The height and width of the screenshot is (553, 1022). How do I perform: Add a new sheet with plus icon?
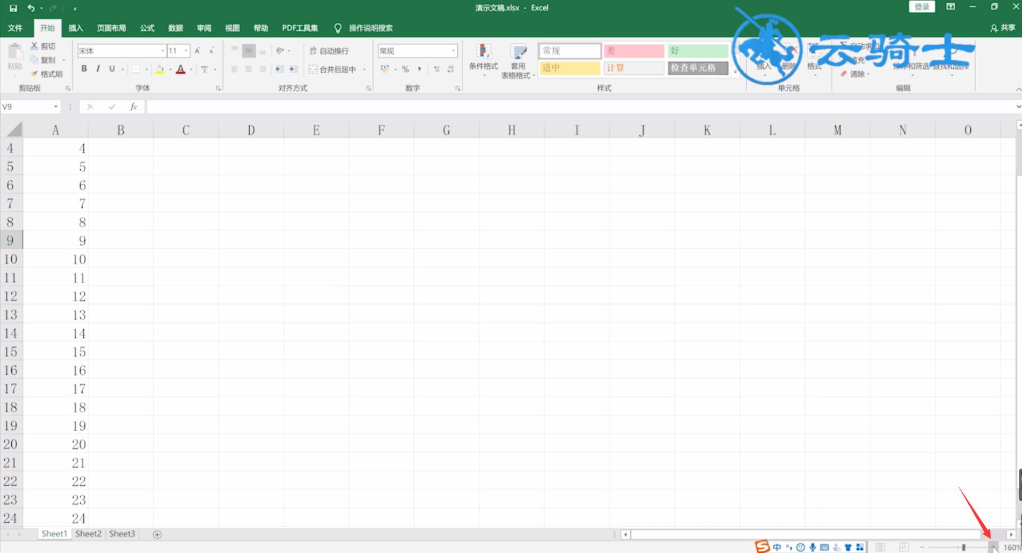157,534
